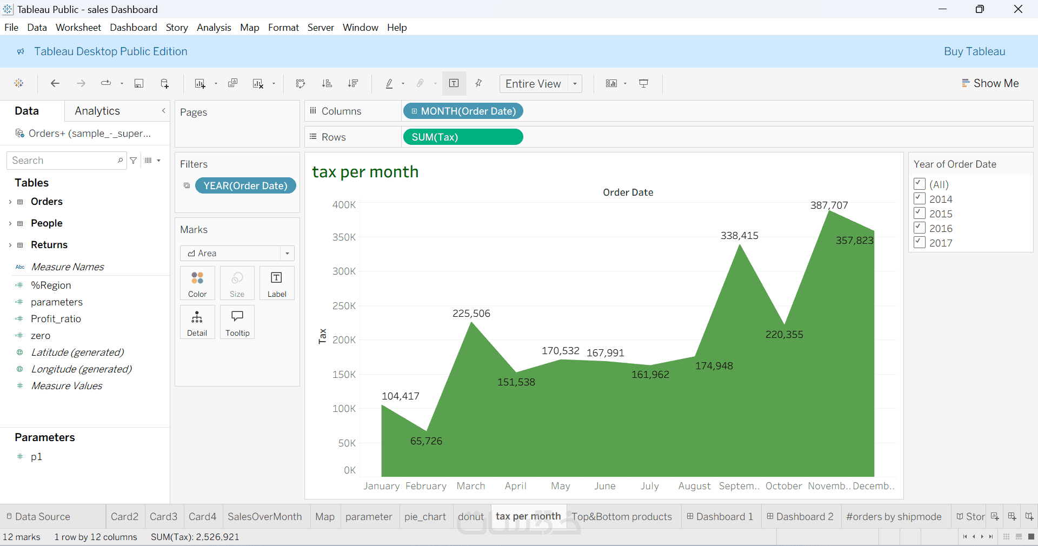Viewport: 1038px width, 546px height.
Task: Uncheck the 2015 year filter
Action: point(919,213)
